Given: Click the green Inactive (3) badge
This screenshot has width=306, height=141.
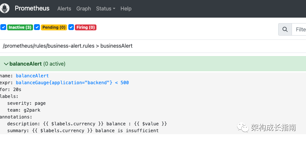Looking at the screenshot, I should tap(20, 27).
